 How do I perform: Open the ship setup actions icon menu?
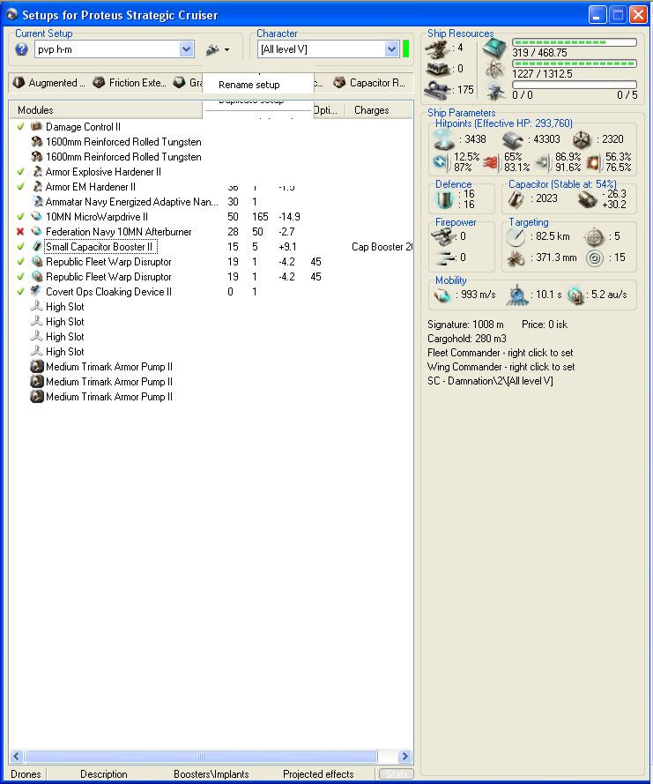click(x=218, y=49)
